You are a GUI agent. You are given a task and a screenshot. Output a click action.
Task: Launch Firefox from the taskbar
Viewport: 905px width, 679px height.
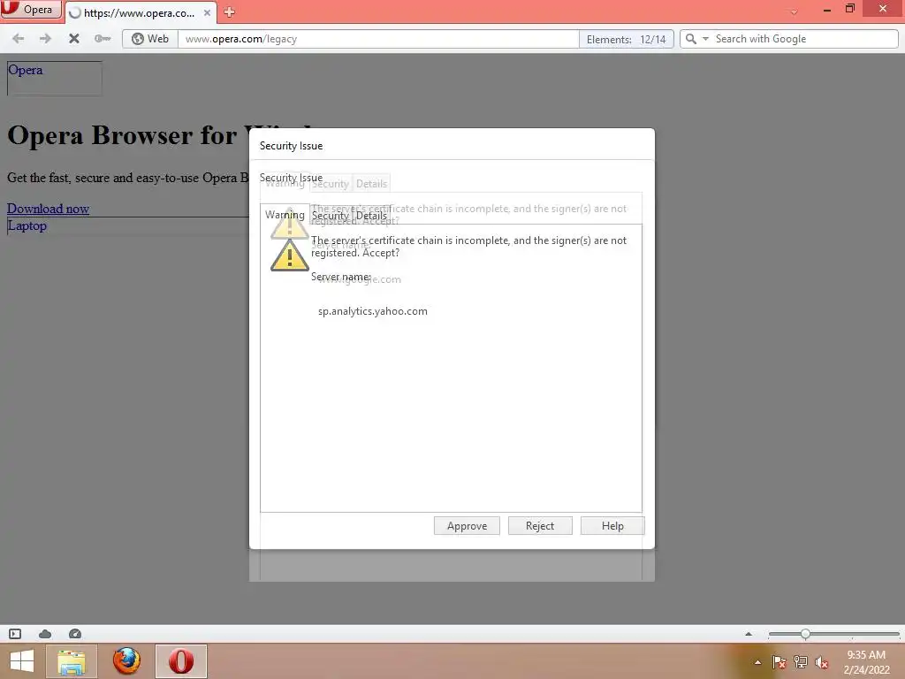click(126, 661)
